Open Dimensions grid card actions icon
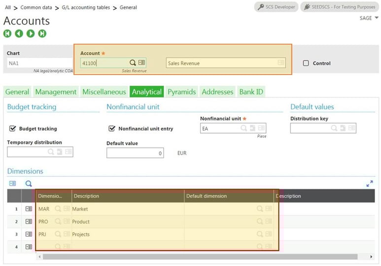The width and height of the screenshot is (381, 266). (x=13, y=183)
